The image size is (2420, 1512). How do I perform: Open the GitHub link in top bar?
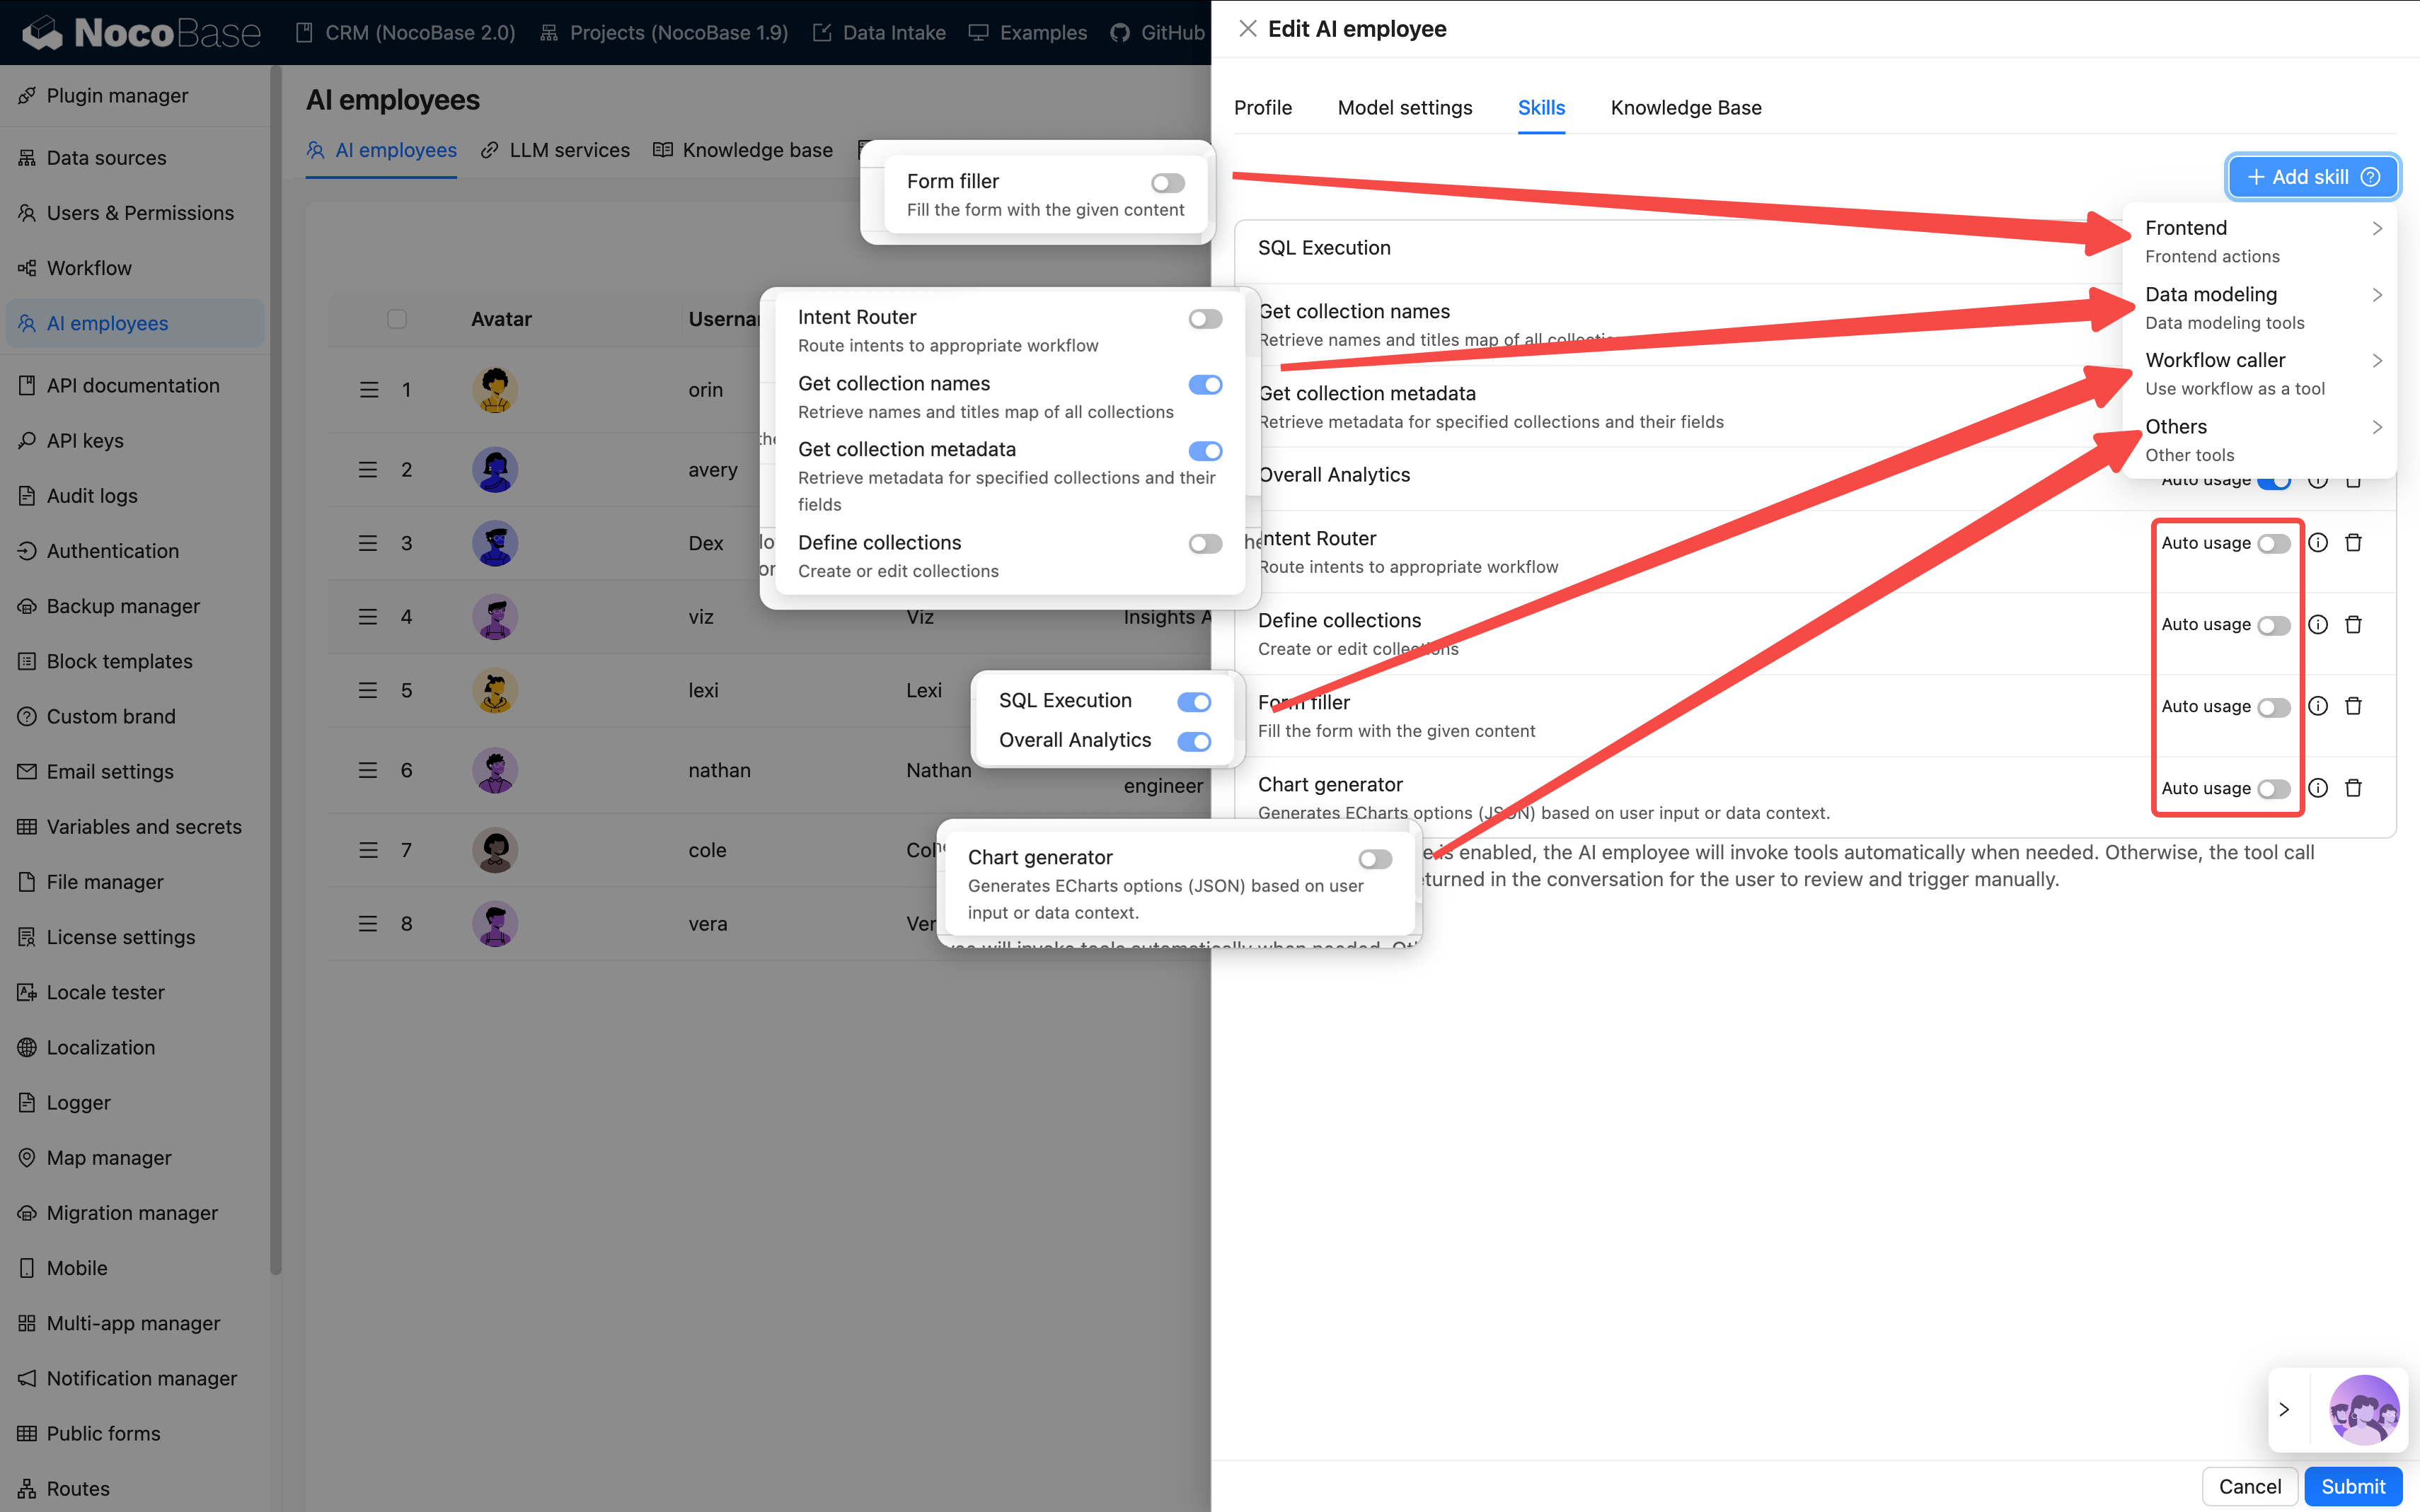pyautogui.click(x=1156, y=32)
